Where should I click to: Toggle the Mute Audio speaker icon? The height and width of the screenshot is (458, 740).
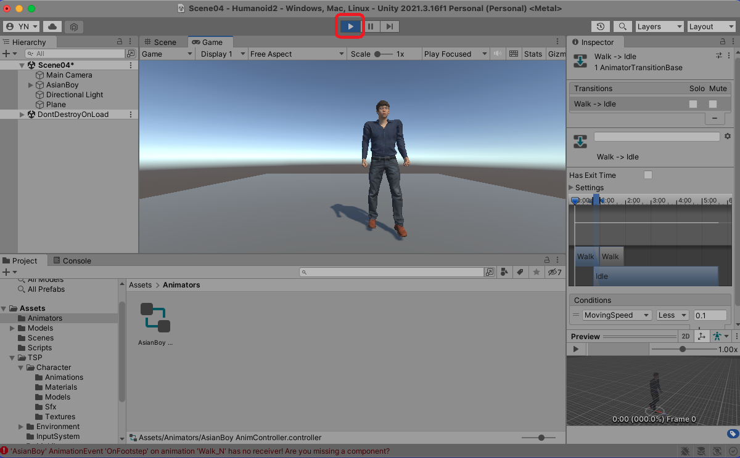point(498,54)
